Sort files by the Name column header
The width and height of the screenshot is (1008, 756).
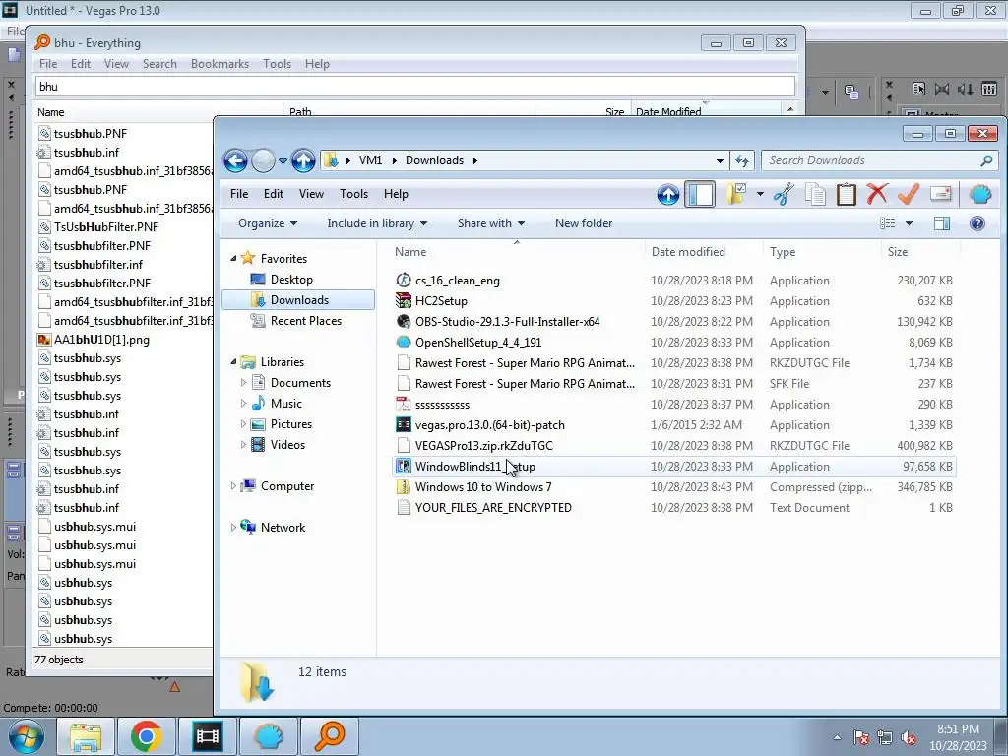point(517,252)
